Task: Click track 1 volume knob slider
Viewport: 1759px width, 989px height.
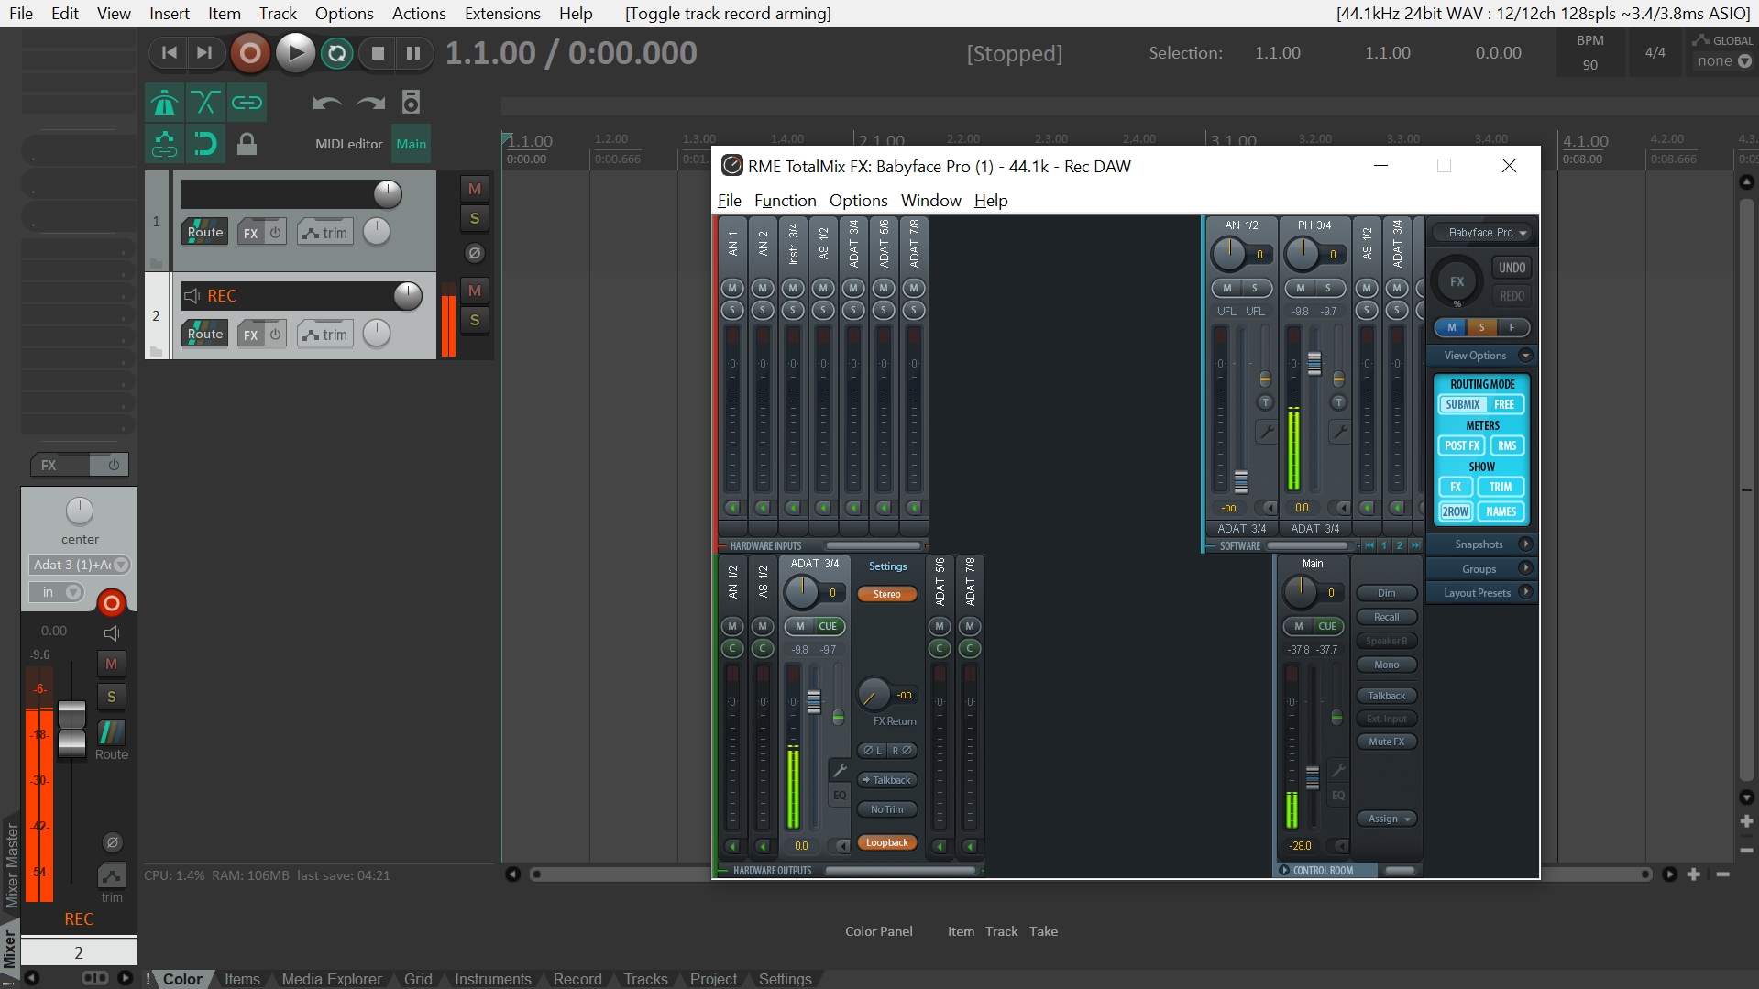Action: tap(387, 193)
